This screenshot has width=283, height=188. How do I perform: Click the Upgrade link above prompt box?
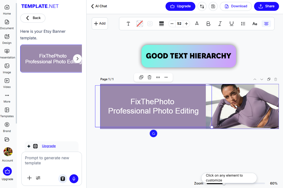49,146
